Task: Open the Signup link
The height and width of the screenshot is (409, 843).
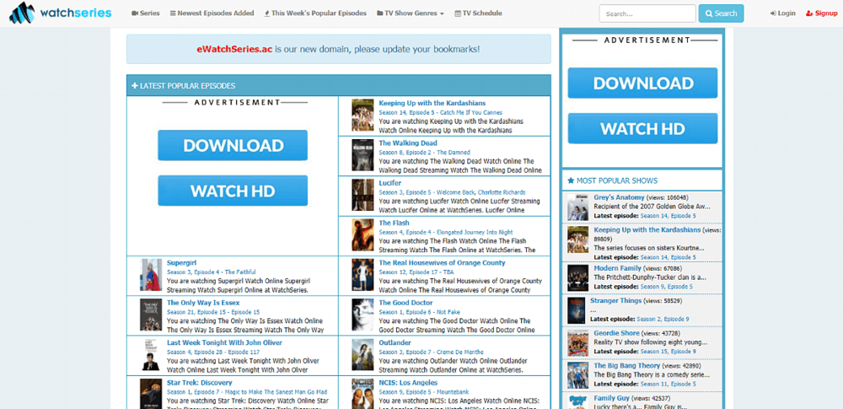Action: coord(821,13)
